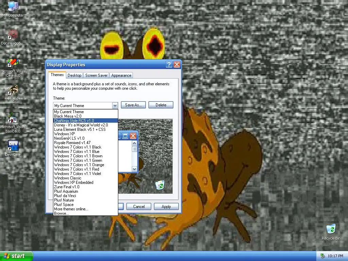Select ChaNinja Style RC5 v1.0 theme
This screenshot has width=348, height=261.
85,121
